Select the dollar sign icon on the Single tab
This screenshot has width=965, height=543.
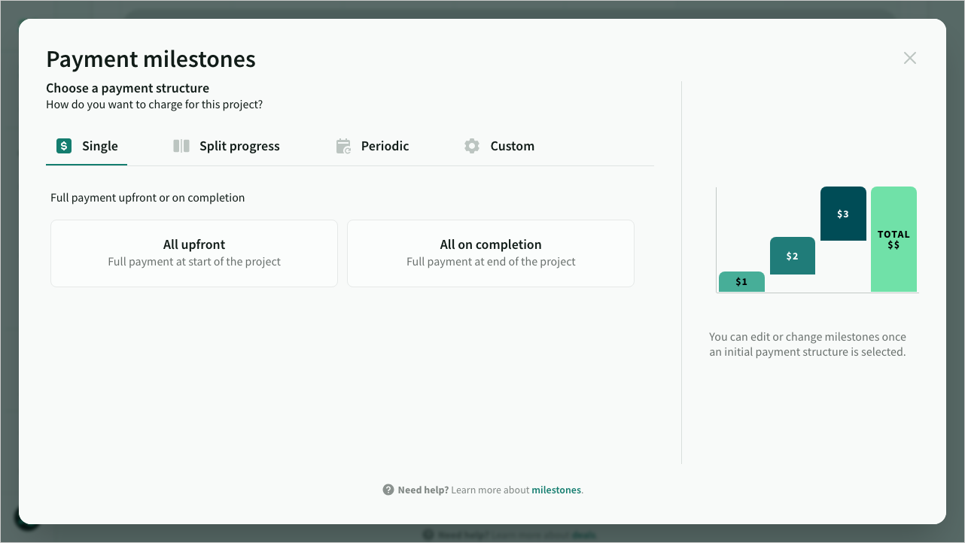pyautogui.click(x=63, y=146)
